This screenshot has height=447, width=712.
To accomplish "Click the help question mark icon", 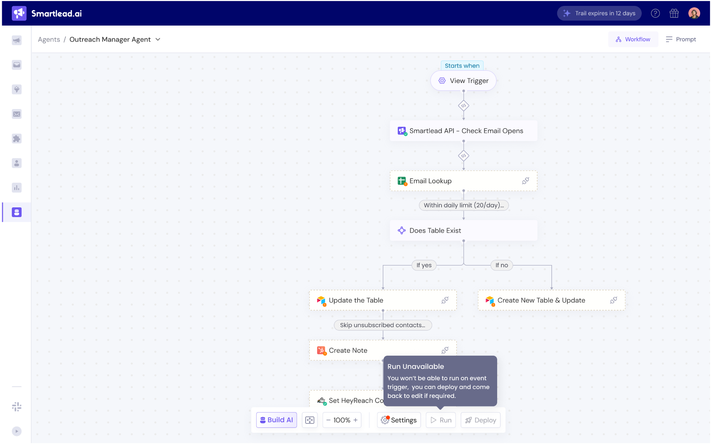I will [x=655, y=13].
